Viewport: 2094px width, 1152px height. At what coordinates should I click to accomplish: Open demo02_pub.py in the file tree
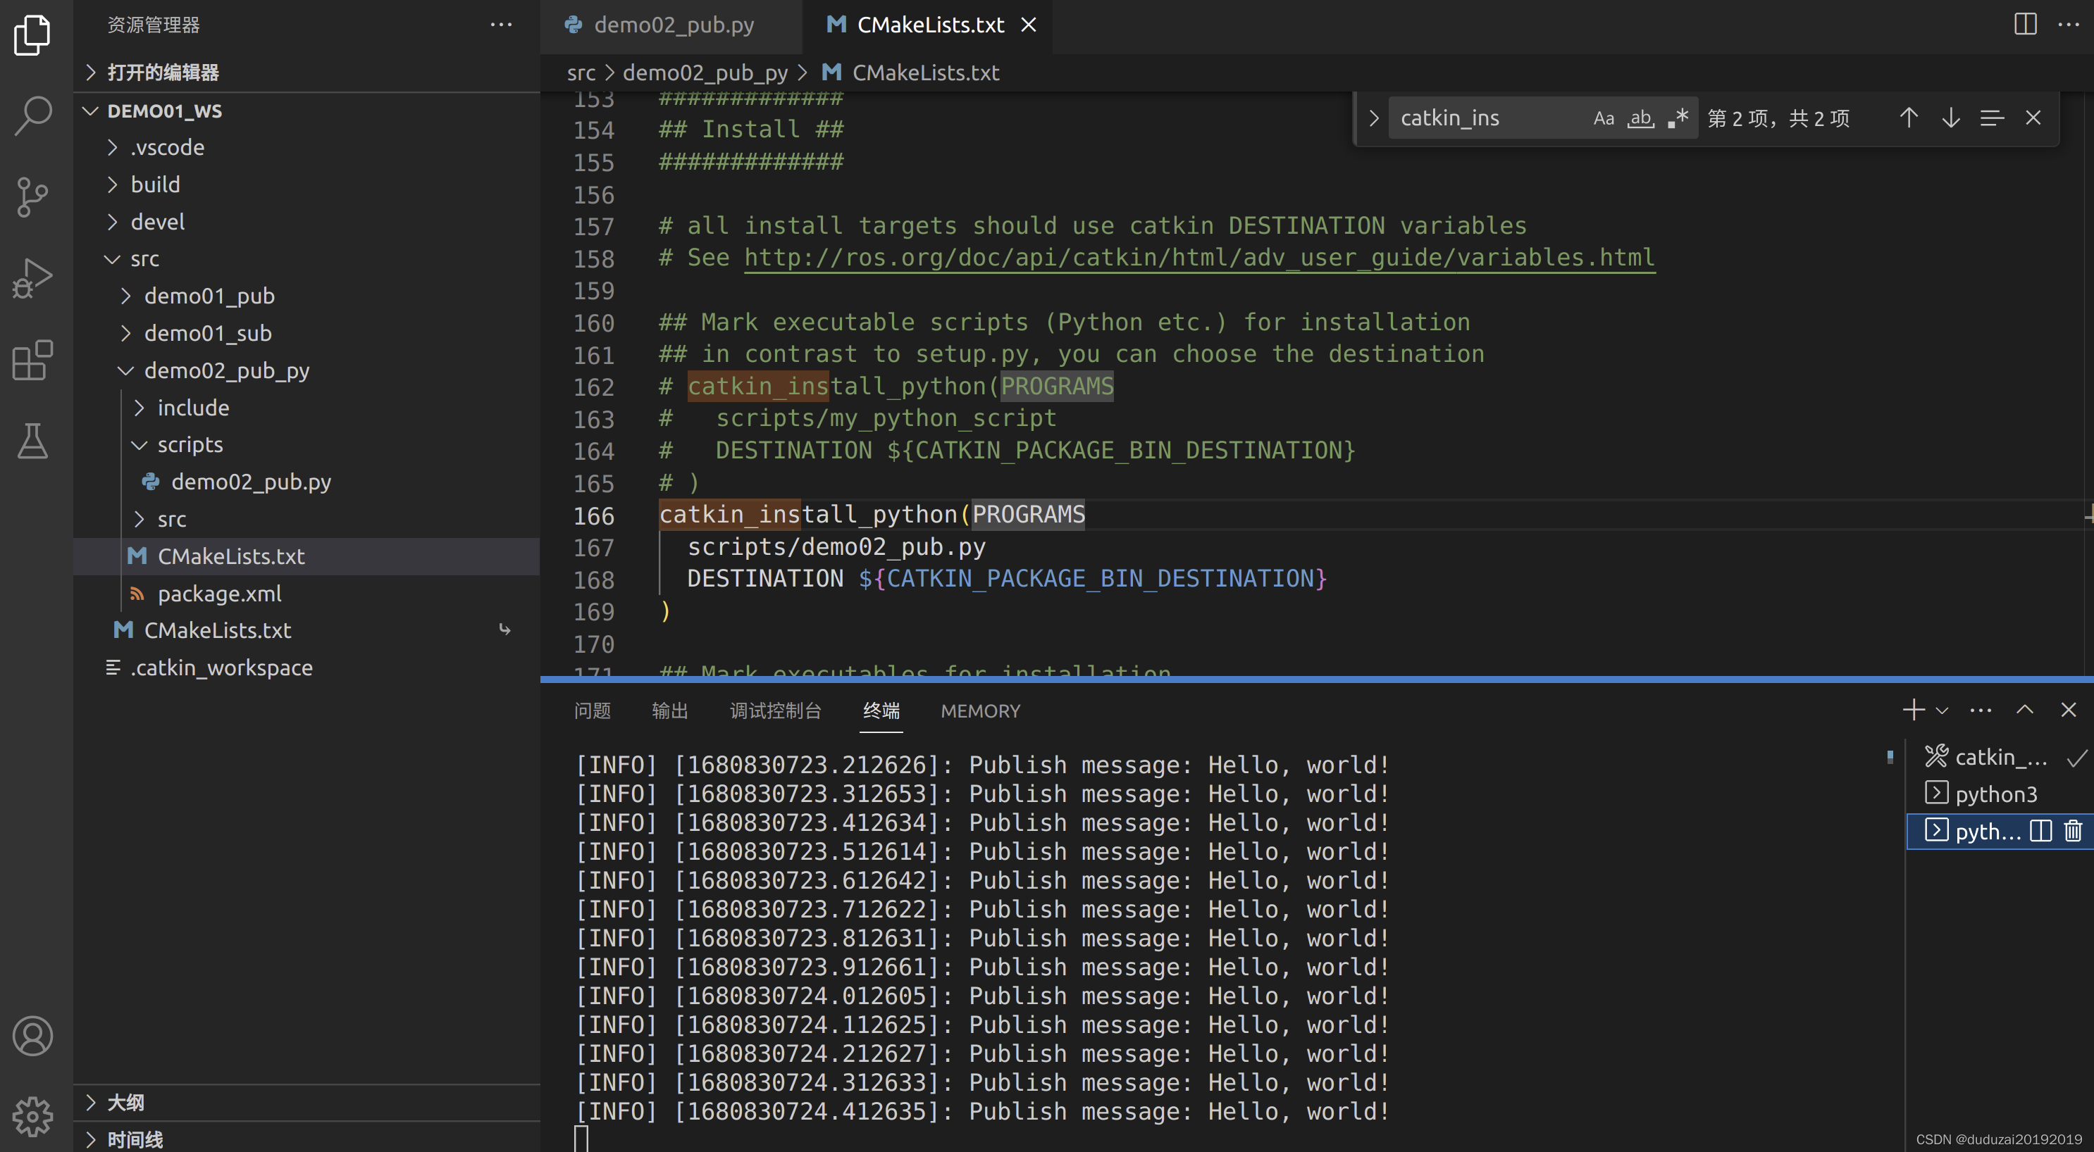(x=306, y=482)
